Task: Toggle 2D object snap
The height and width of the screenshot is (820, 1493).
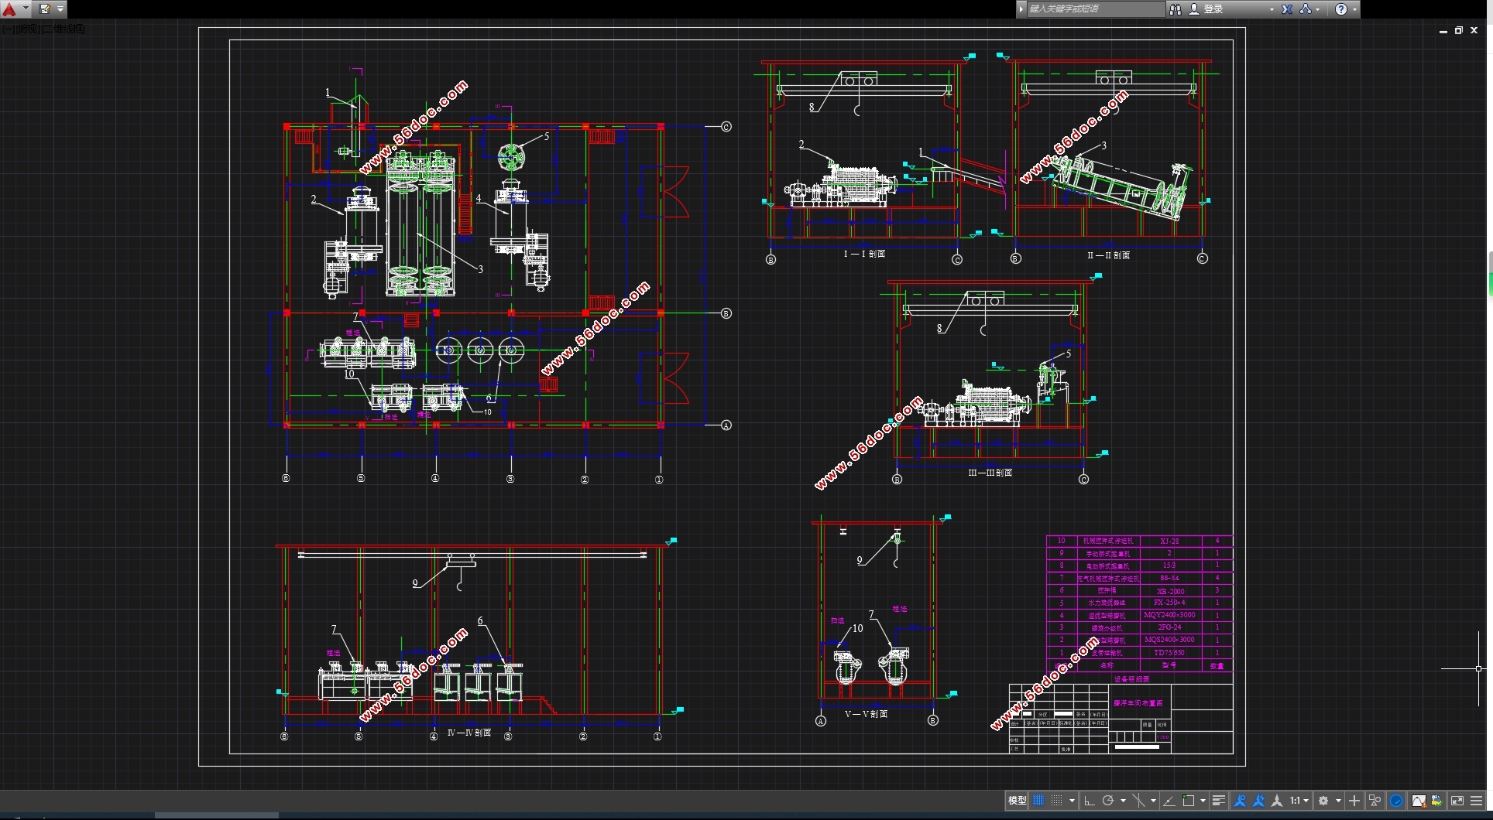Action: (1189, 801)
